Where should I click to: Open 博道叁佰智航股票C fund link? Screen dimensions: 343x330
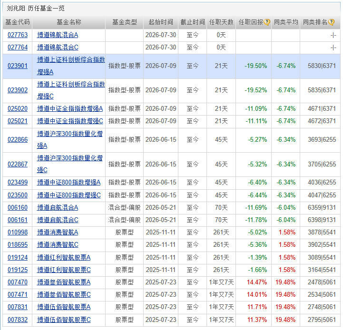click(64, 295)
